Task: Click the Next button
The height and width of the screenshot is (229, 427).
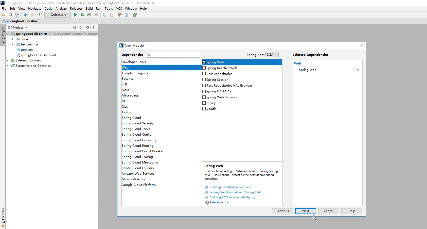Action: 306,211
